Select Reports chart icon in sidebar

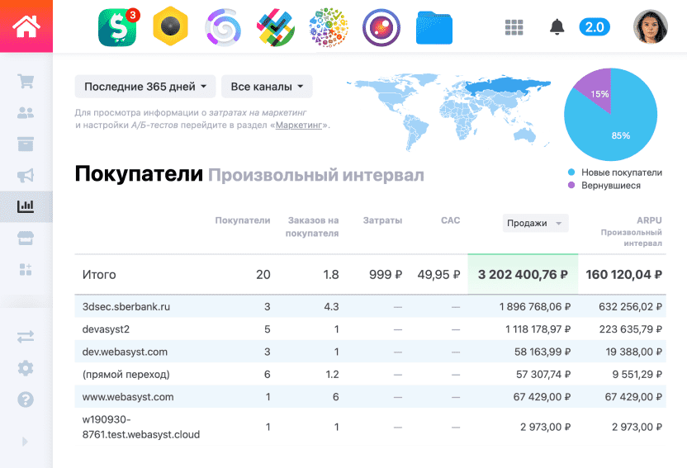26,206
